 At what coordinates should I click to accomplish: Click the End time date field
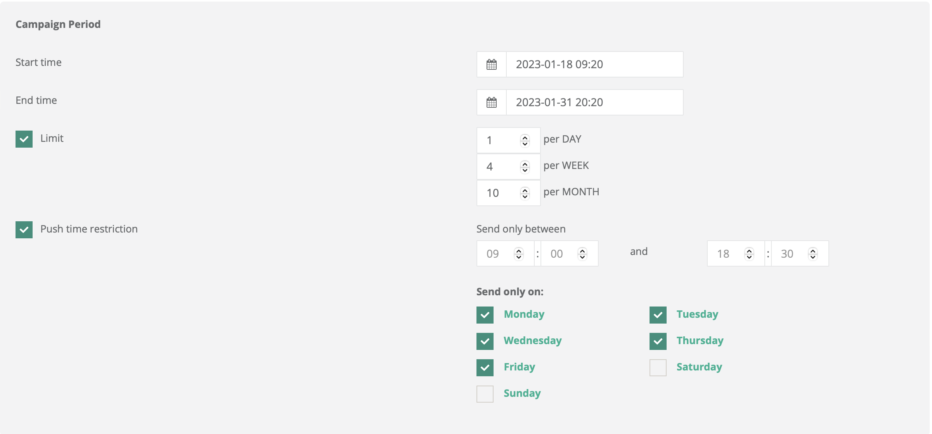[594, 102]
